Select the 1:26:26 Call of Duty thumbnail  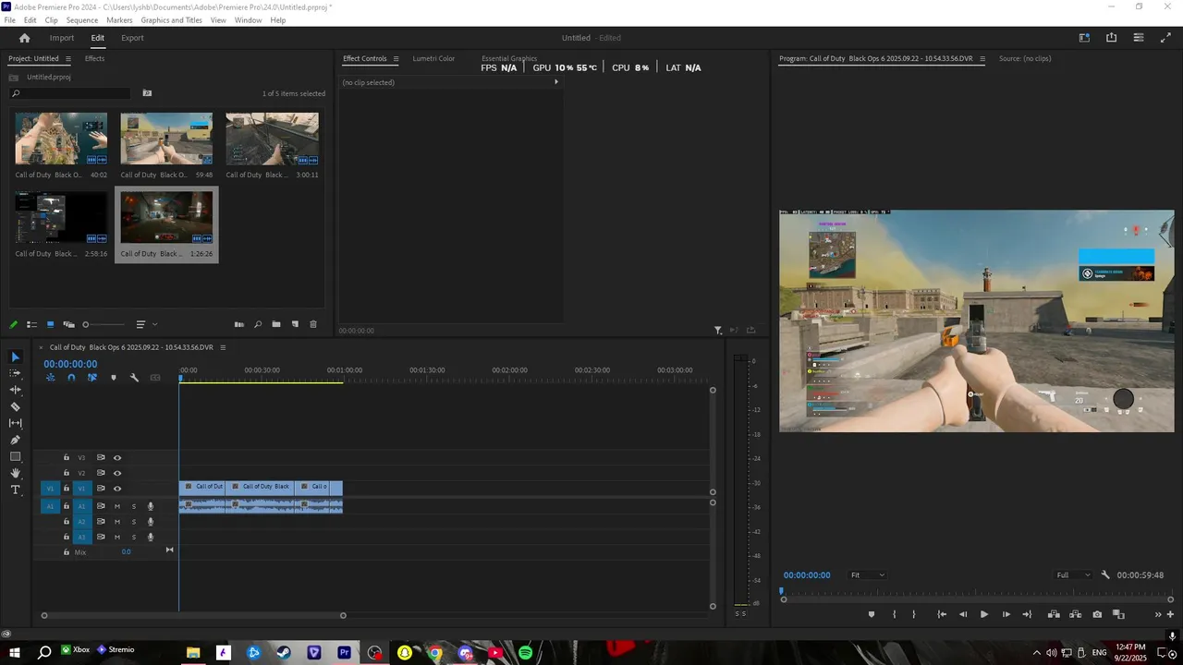click(x=166, y=218)
